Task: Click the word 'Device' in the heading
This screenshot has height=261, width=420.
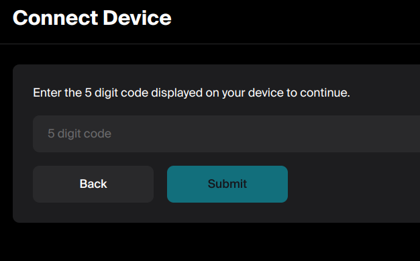Action: point(137,18)
